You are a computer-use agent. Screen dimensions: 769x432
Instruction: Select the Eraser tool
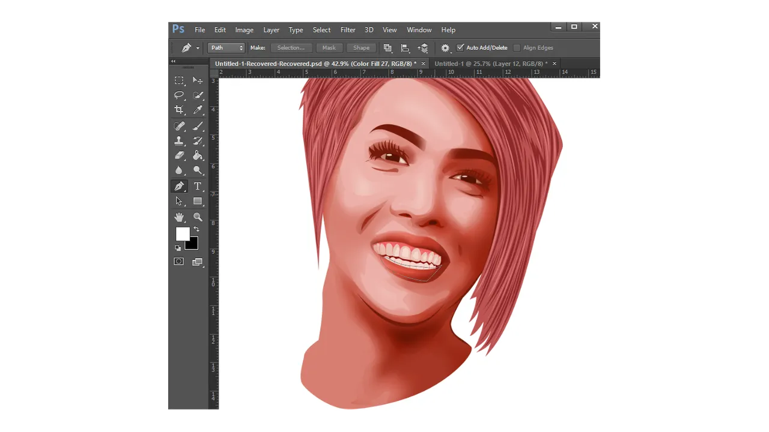tap(179, 155)
